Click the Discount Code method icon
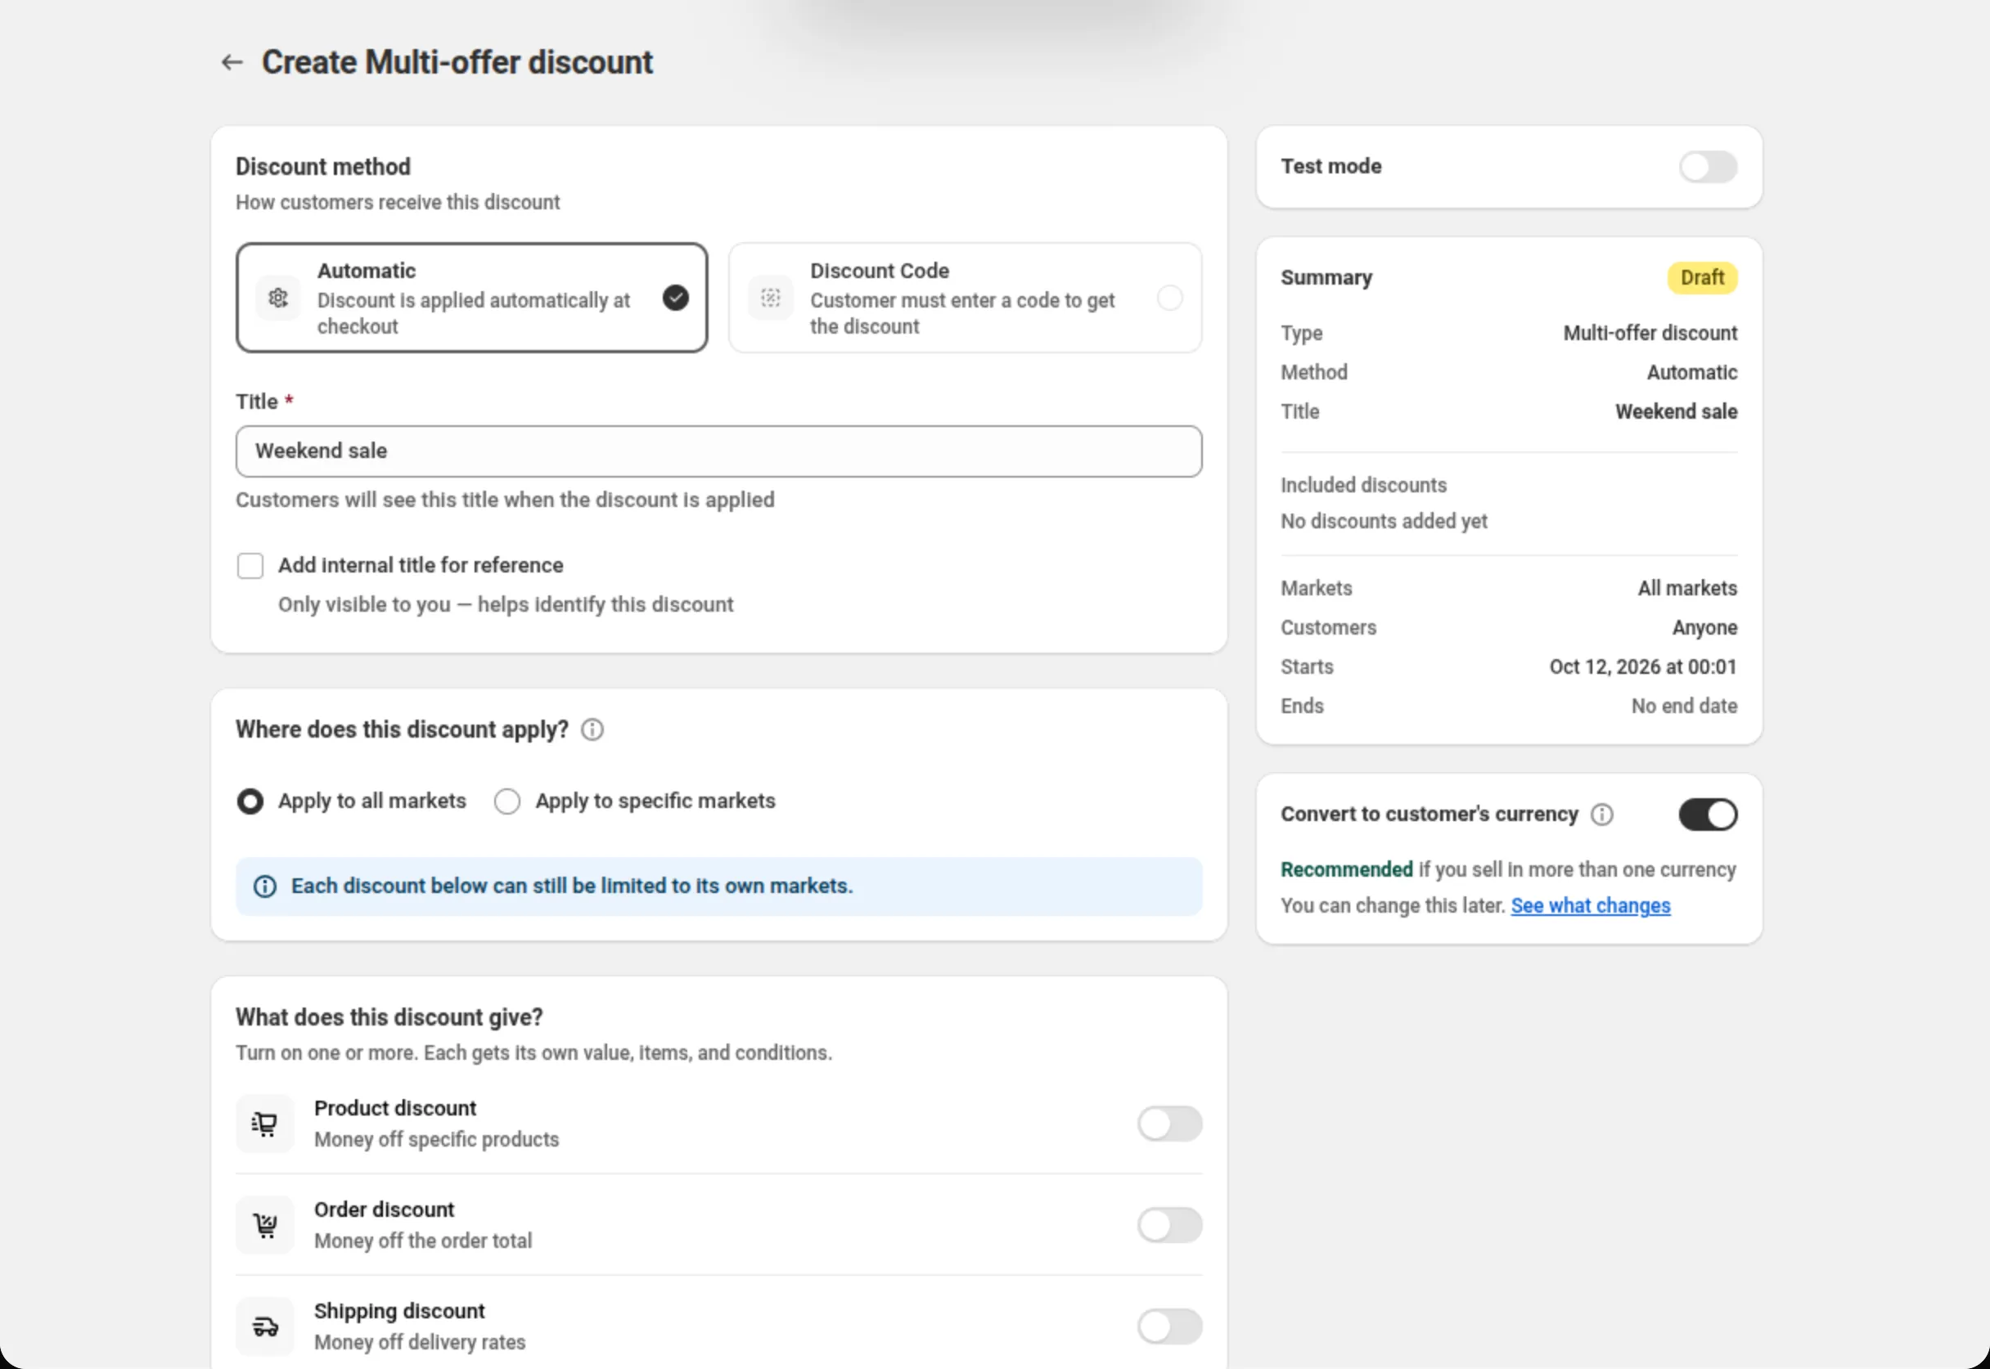The width and height of the screenshot is (1990, 1369). click(771, 298)
